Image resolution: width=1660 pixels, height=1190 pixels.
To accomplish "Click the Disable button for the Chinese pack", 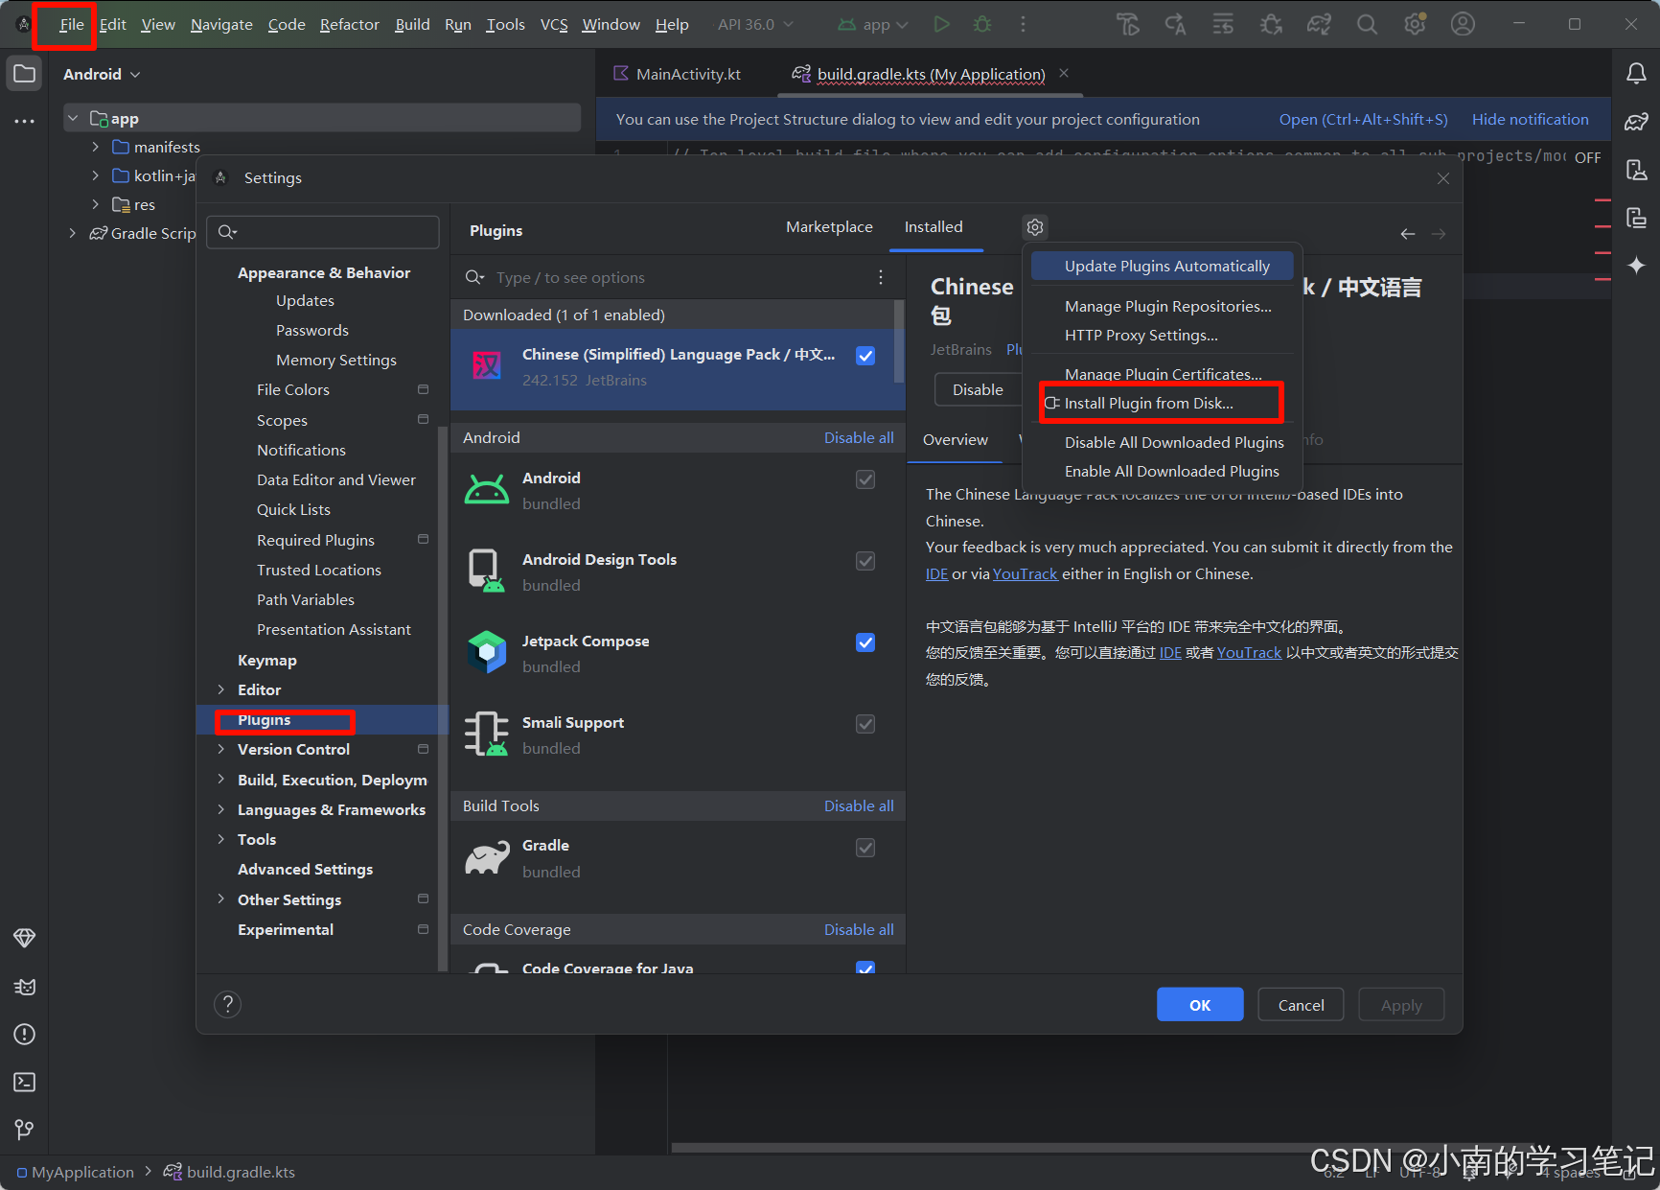I will click(978, 389).
